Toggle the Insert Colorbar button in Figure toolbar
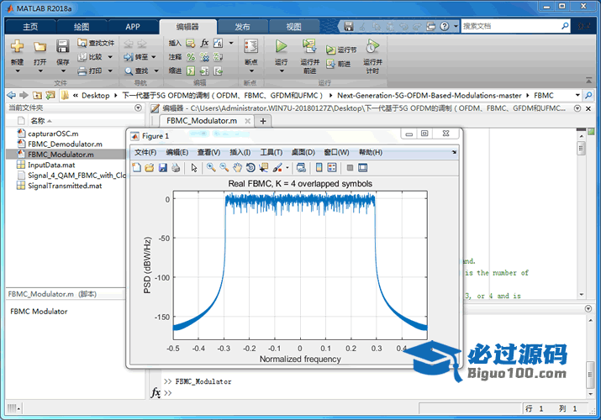601x420 pixels. tap(319, 168)
